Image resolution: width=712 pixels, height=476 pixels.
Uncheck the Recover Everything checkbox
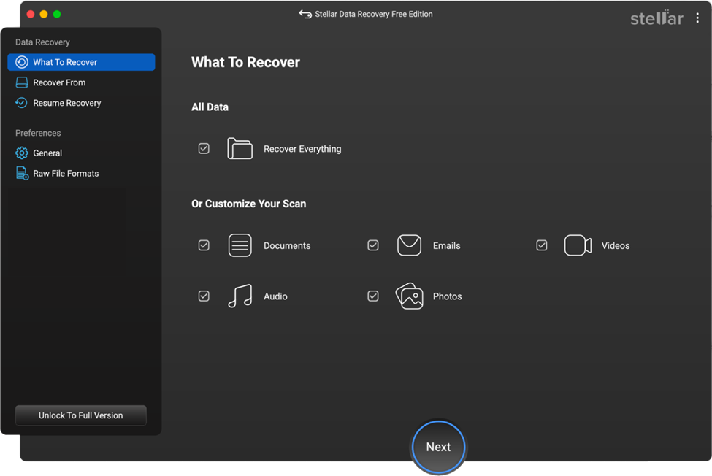[204, 148]
